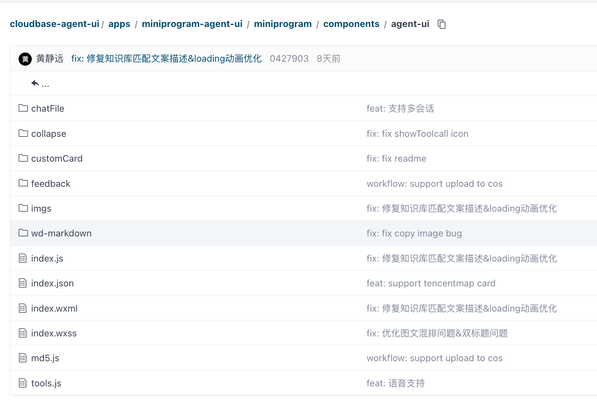Navigate to miniprogram-agent-ui breadcrumb
597x413 pixels.
pyautogui.click(x=192, y=24)
